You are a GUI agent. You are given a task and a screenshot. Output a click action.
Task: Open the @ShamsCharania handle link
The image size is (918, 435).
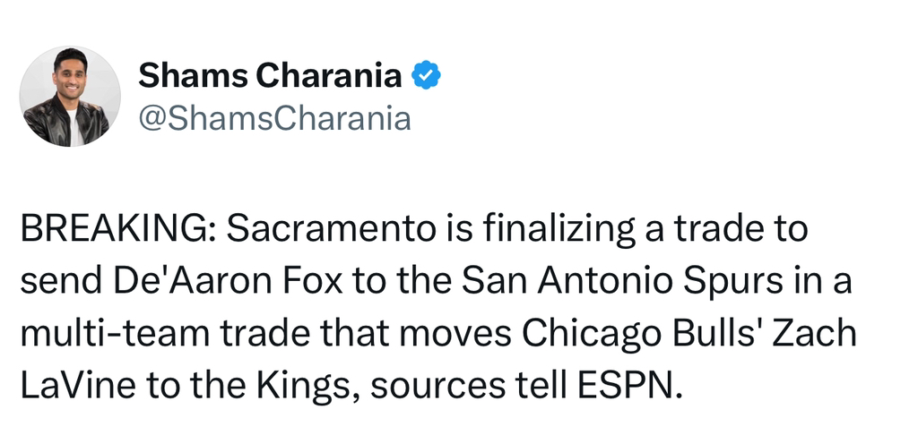(274, 118)
